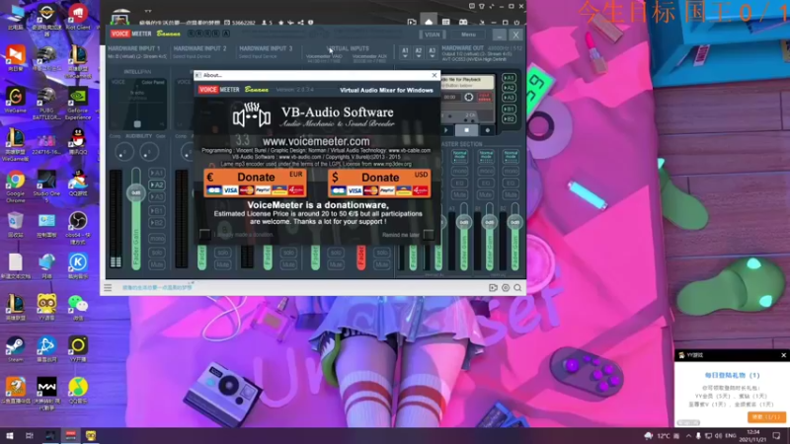Toggle B1 routing on Hardware Input 1 strip
The width and height of the screenshot is (790, 444).
click(x=157, y=210)
